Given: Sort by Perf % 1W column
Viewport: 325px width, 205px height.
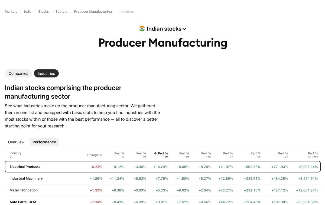Looking at the screenshot, I should 119,155.
